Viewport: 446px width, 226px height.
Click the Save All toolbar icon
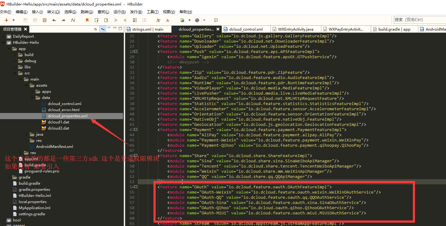pyautogui.click(x=35, y=20)
